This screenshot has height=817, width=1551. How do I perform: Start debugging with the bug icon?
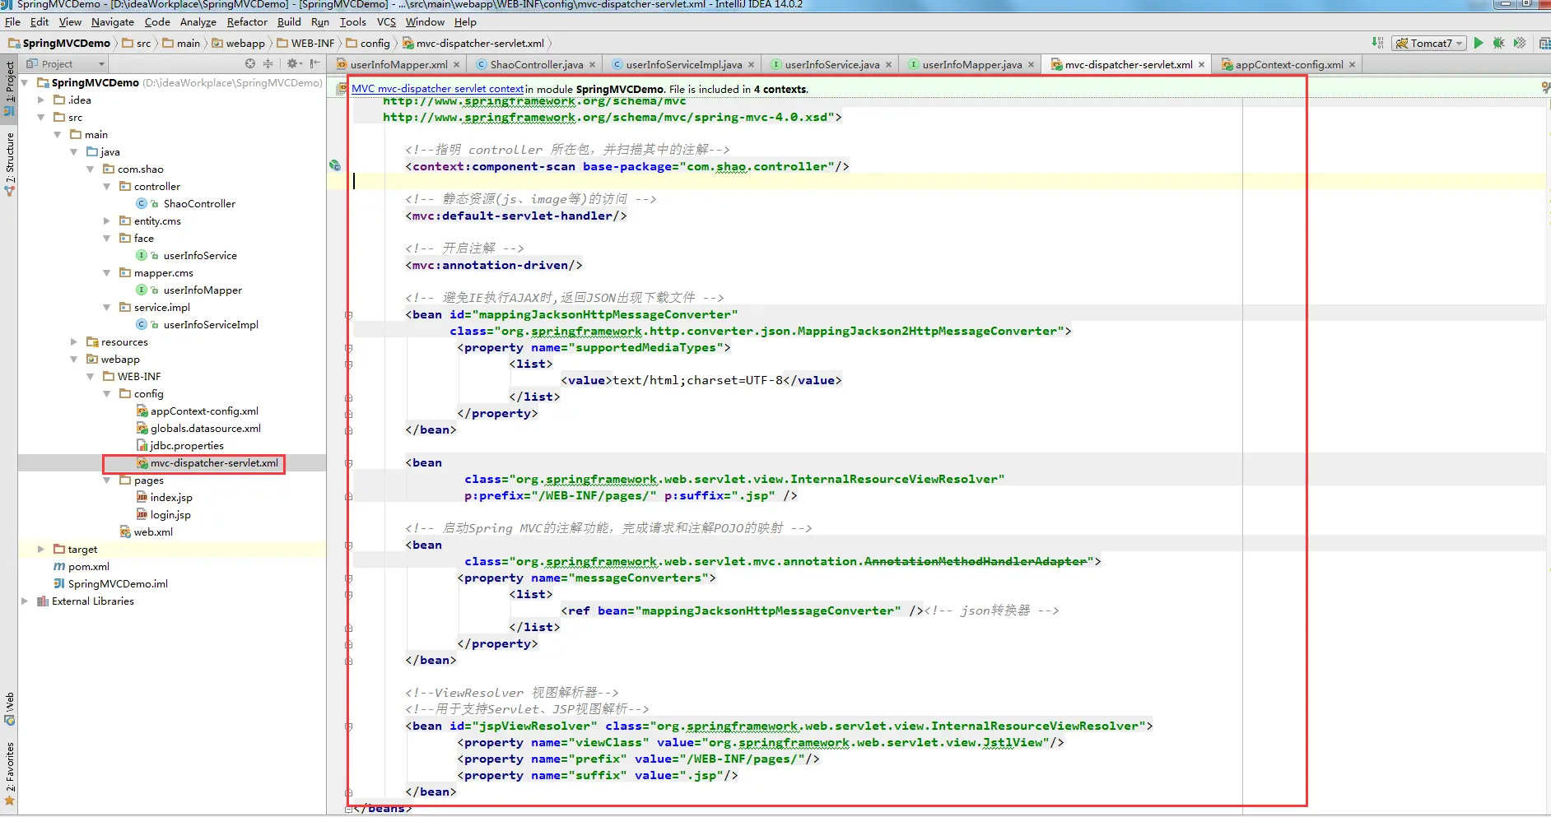click(x=1498, y=43)
